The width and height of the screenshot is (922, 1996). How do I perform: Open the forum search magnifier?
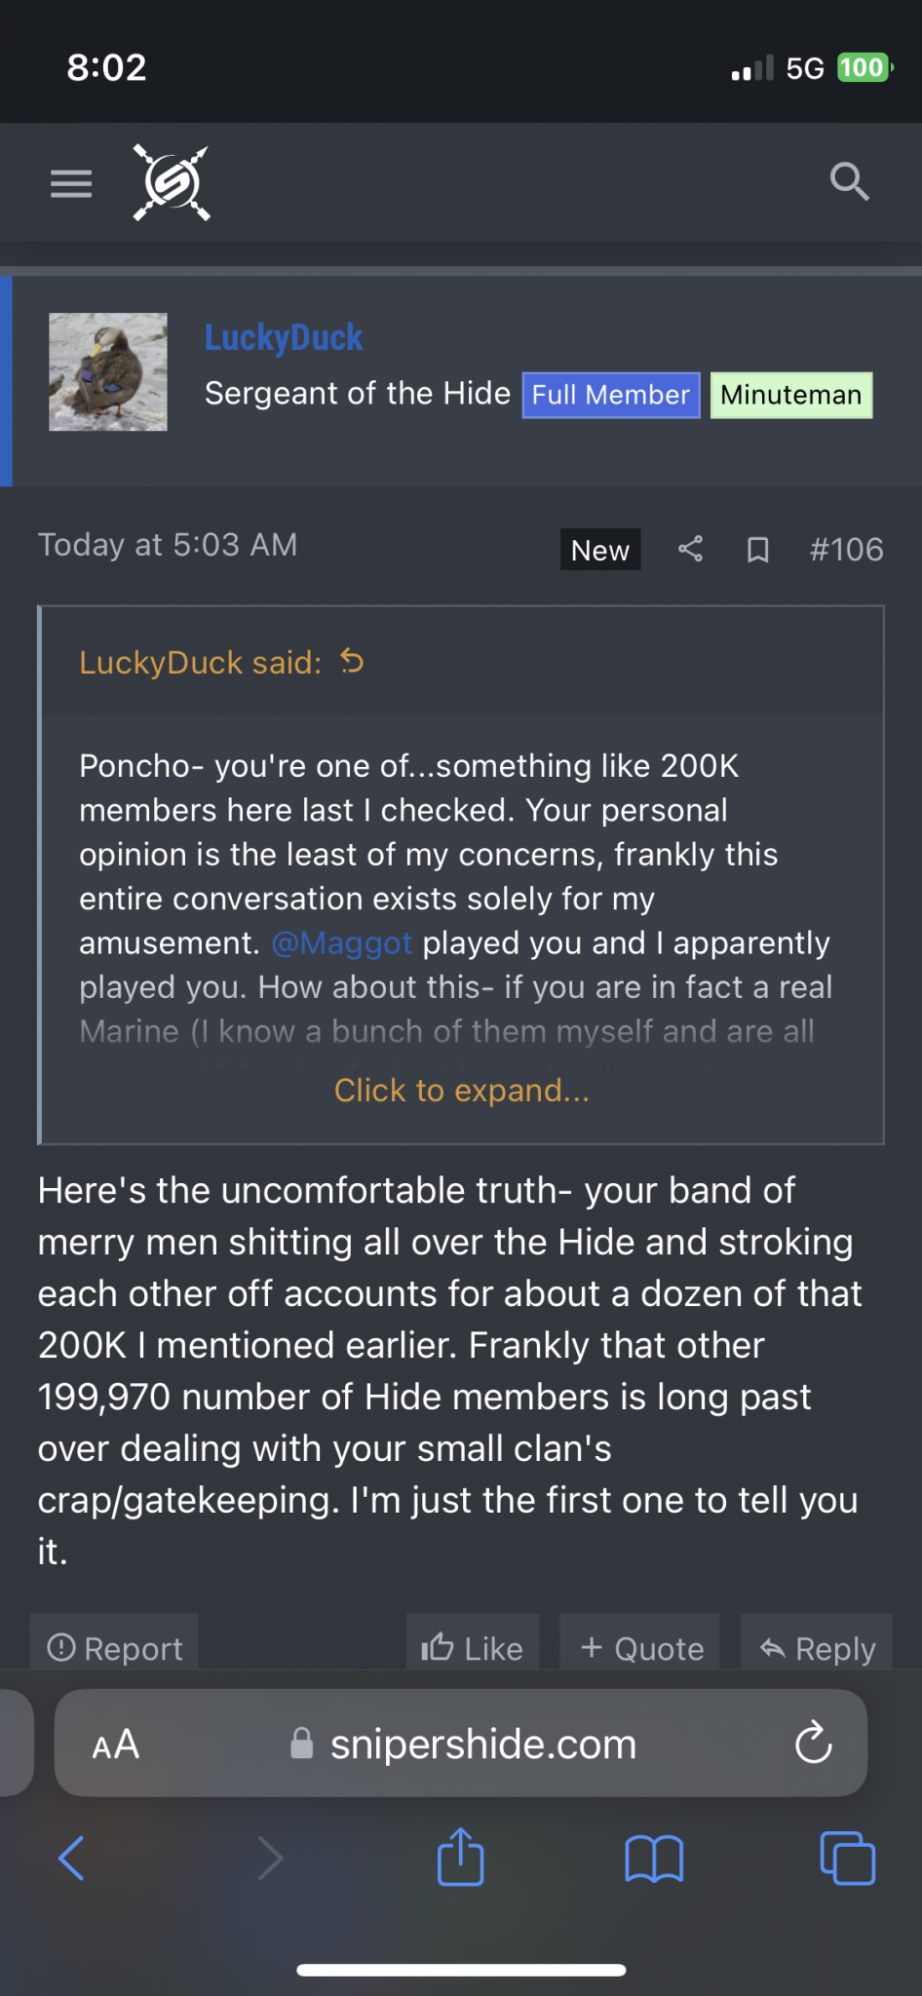(849, 181)
